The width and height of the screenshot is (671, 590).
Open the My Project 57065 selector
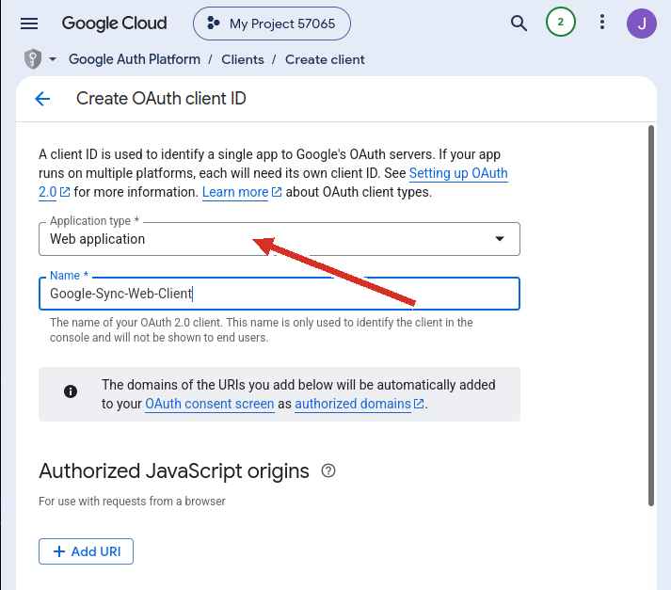pos(272,24)
